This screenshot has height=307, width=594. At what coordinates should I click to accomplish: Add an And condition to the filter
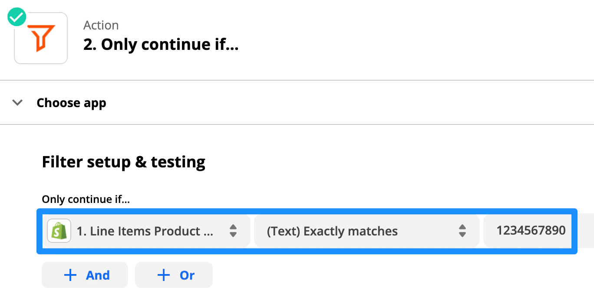85,275
